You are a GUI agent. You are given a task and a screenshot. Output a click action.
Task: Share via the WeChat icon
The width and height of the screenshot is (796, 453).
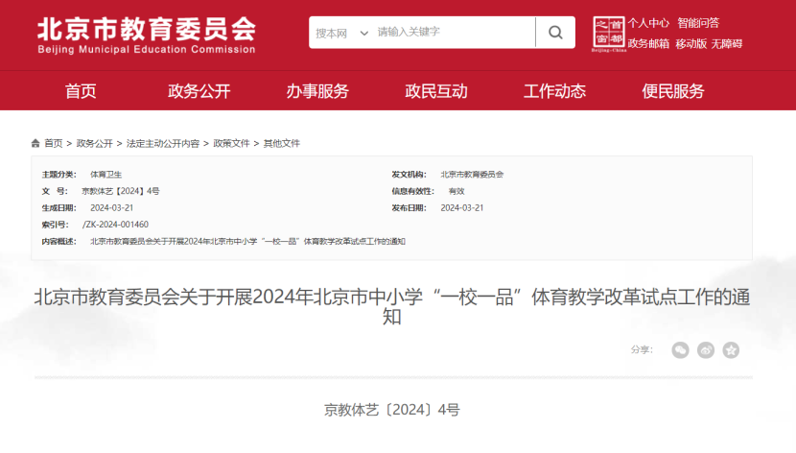click(680, 350)
